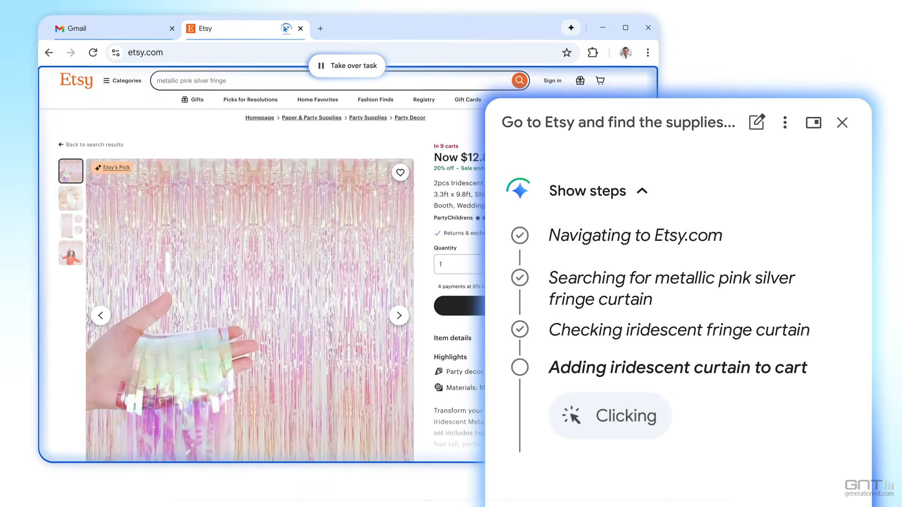Click the Chrome browser extensions puzzle icon

tap(592, 52)
